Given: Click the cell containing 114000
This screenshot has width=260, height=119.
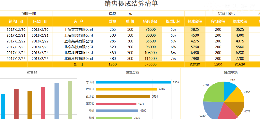Looking at the screenshot, I should 150,58.
